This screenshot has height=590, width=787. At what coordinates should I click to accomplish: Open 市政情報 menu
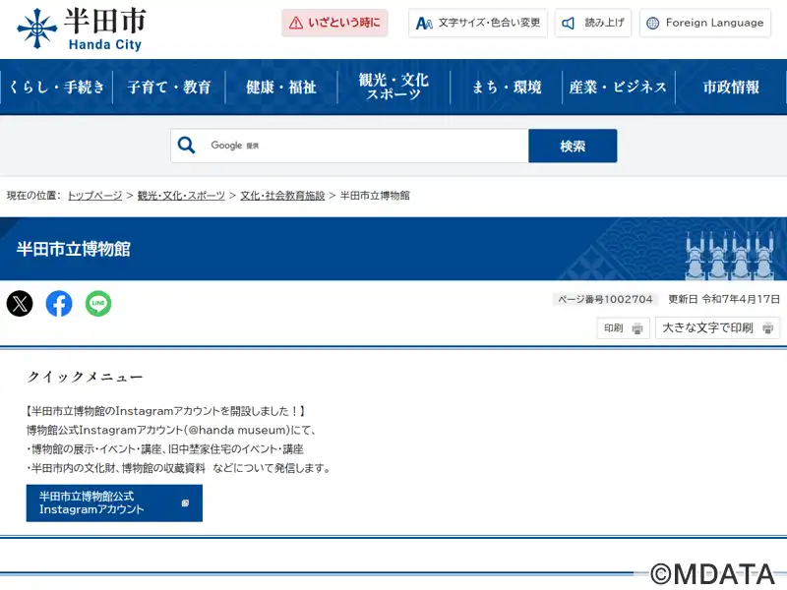731,88
